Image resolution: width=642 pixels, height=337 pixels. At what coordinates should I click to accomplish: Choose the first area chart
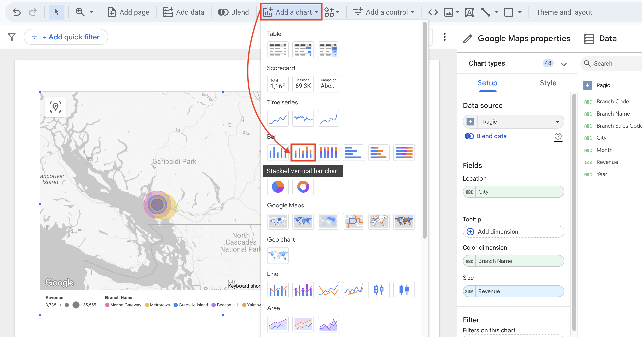coord(278,324)
